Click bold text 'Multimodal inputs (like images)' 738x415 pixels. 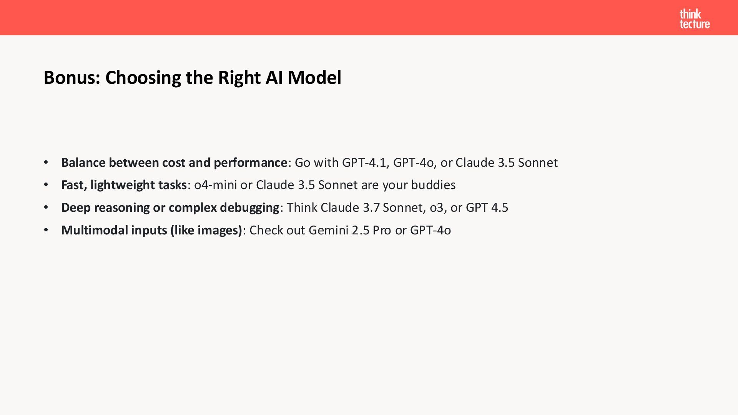(151, 230)
